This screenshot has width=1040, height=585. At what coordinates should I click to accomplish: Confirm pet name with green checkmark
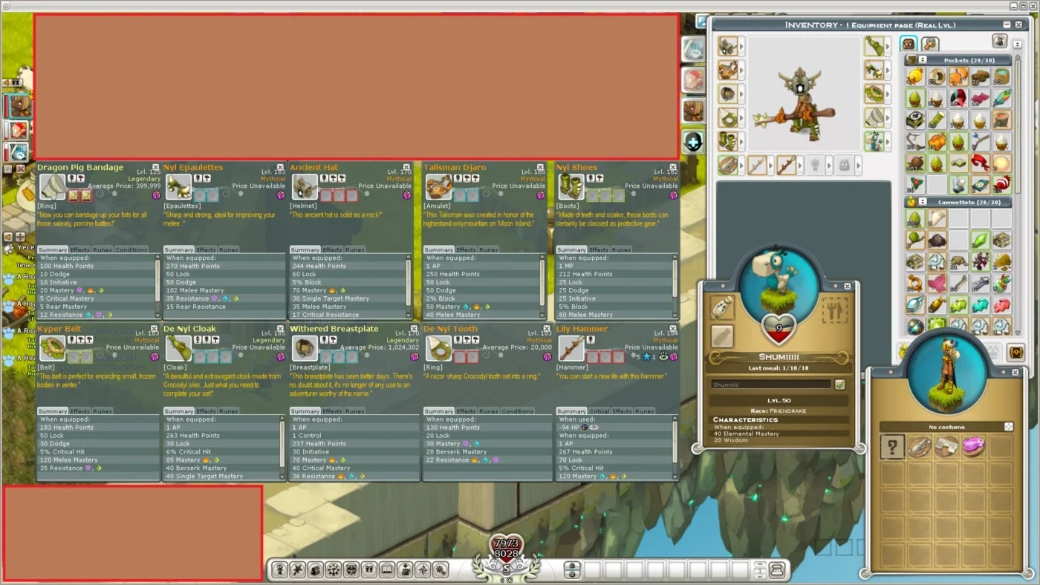point(840,385)
